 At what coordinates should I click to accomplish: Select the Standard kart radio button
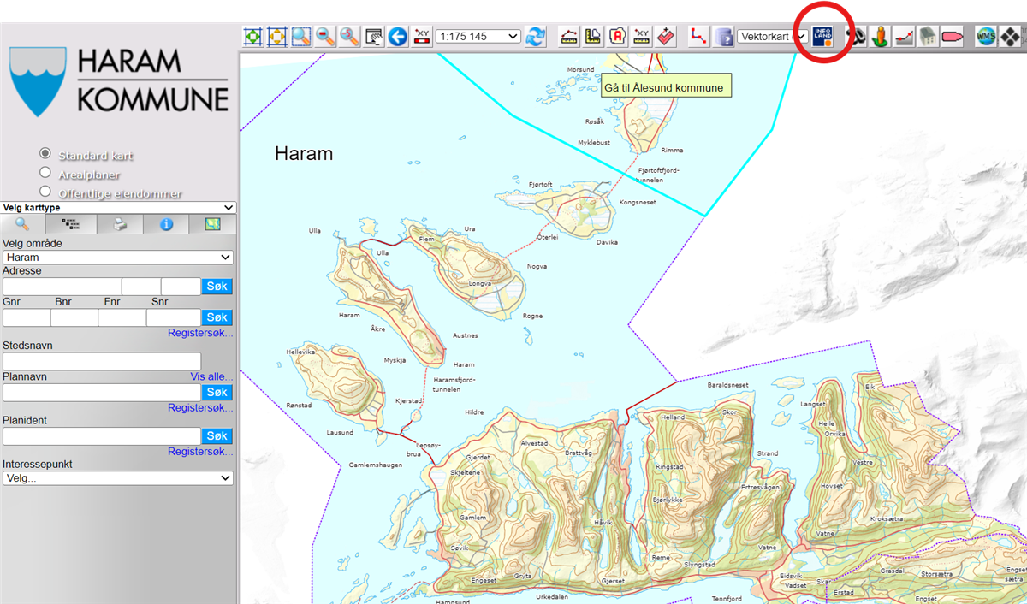coord(45,154)
